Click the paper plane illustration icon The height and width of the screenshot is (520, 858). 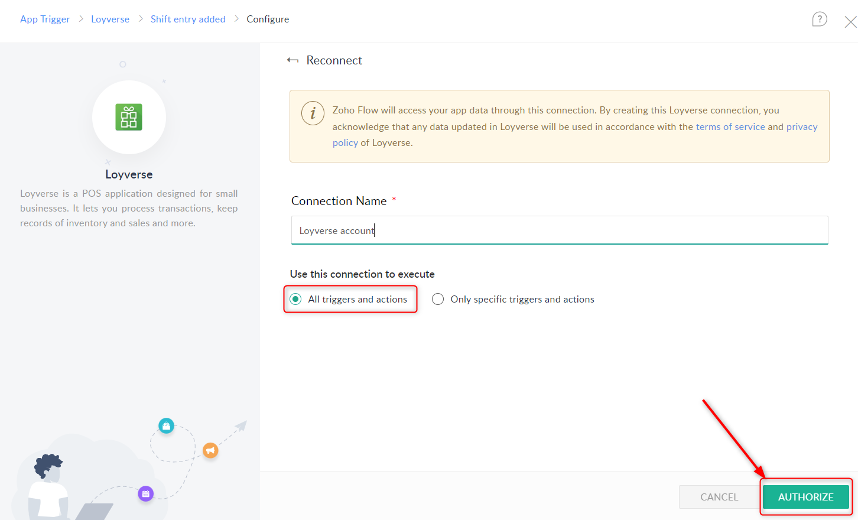click(x=240, y=425)
